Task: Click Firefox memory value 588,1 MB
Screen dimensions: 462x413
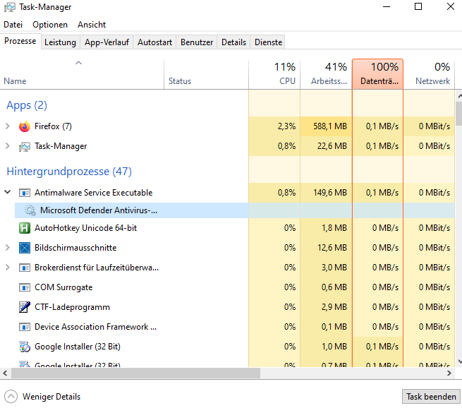Action: 330,126
